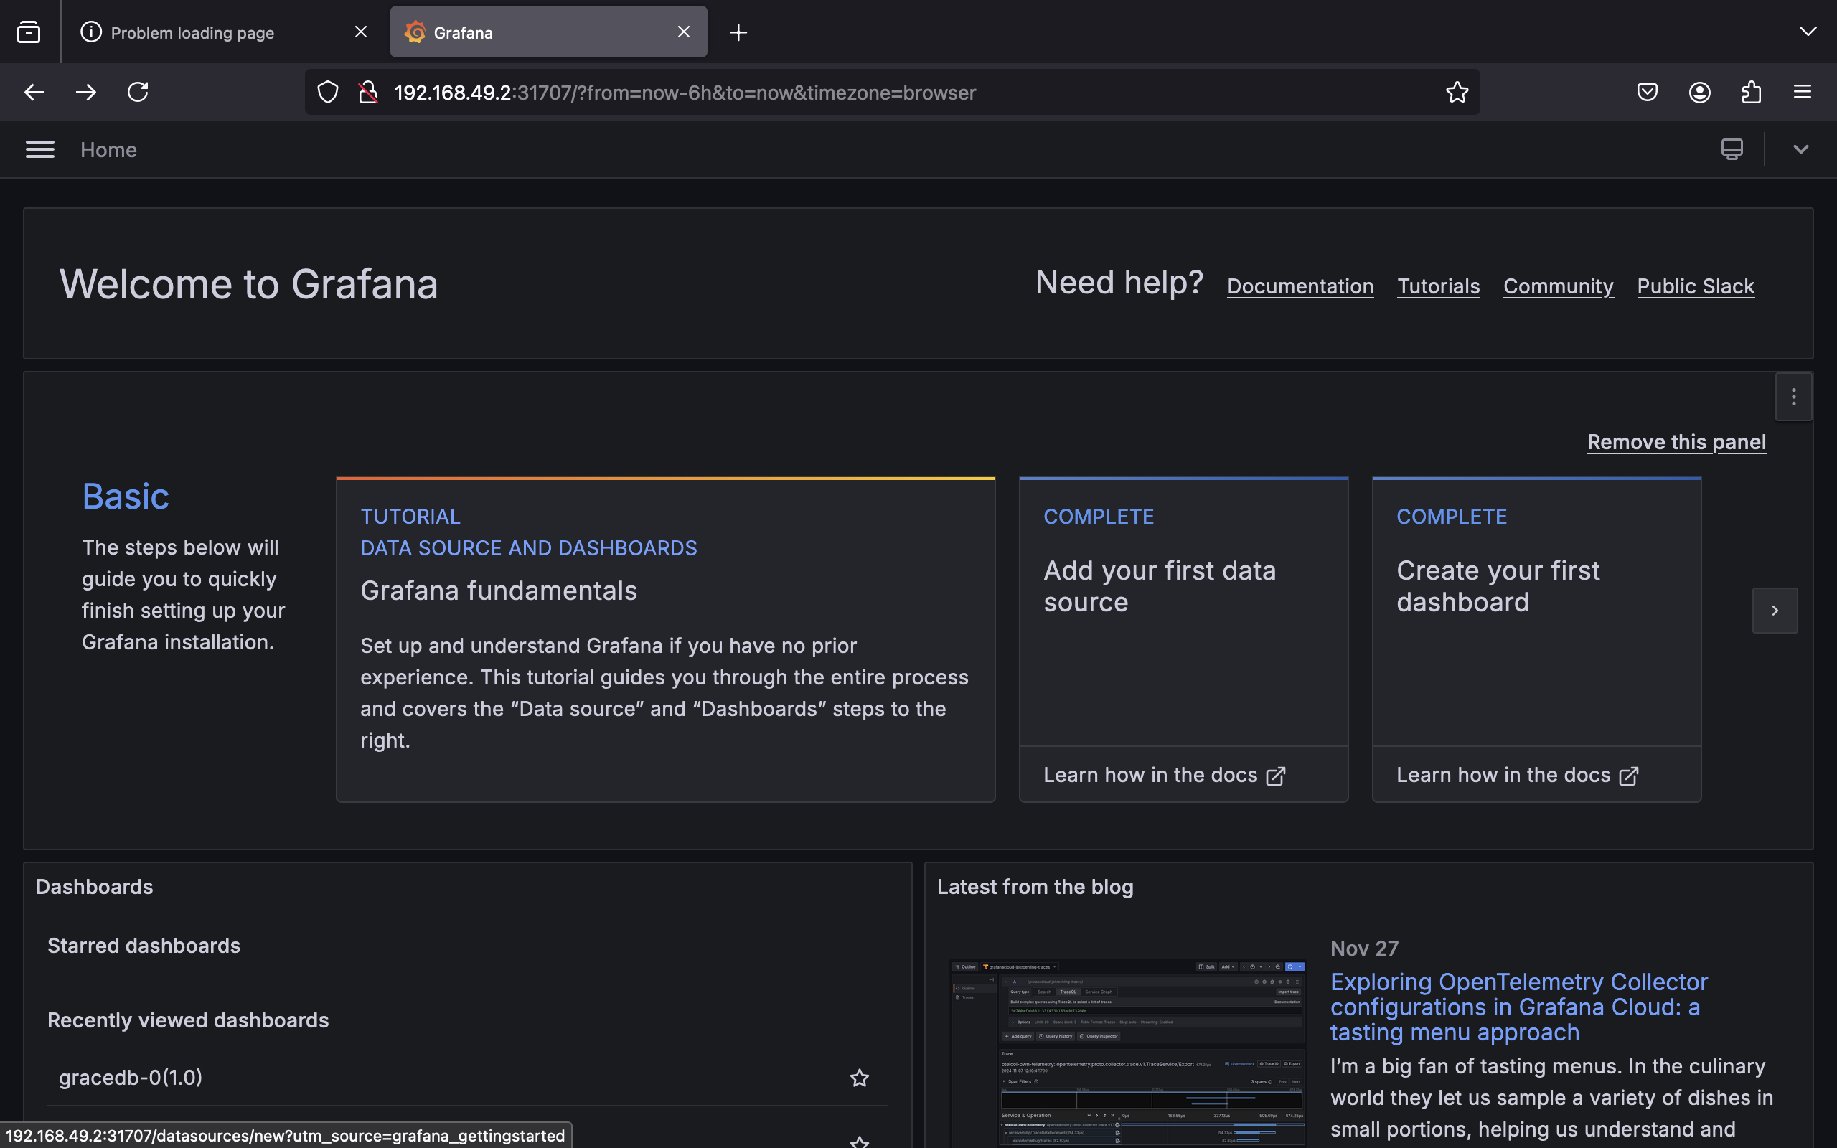
Task: Open the OpenTelemetry Collector blog post title
Action: pyautogui.click(x=1519, y=1007)
